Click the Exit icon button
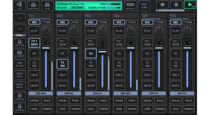Image resolution: width=210 pixels, height=115 pixels. tap(20, 6)
